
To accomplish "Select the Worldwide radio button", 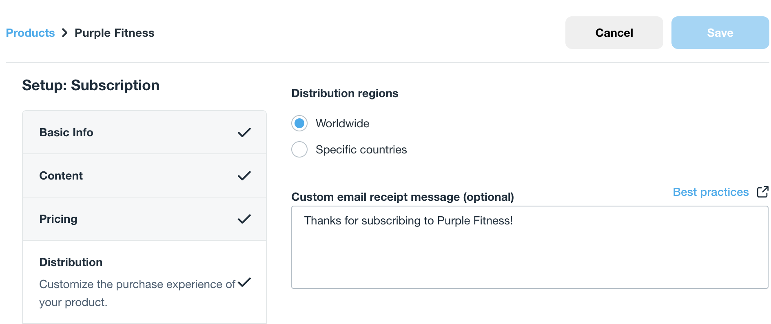I will point(299,123).
